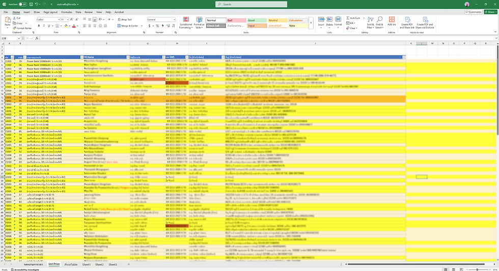Click the Accounting dollar format icon

coord(149,26)
